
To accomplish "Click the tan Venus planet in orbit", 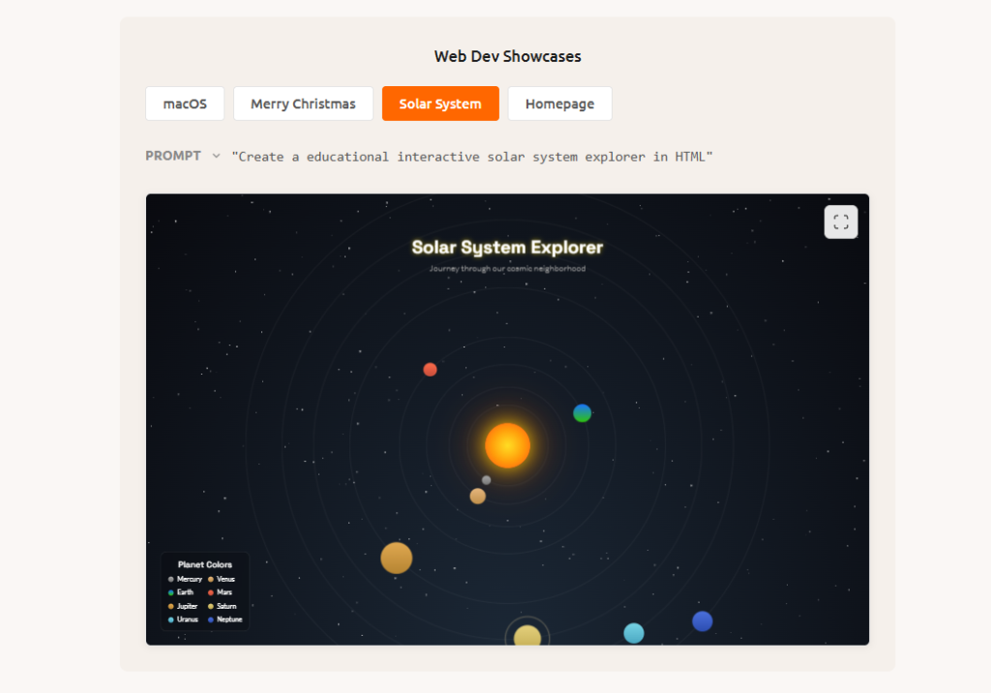I will [477, 497].
